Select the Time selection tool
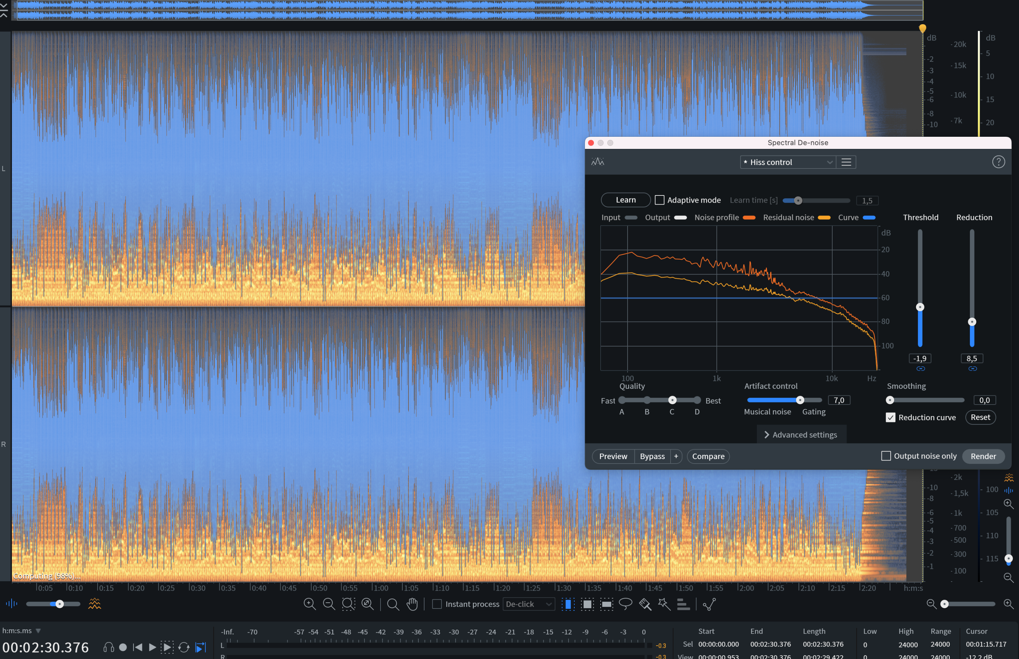The width and height of the screenshot is (1019, 659). coord(568,604)
